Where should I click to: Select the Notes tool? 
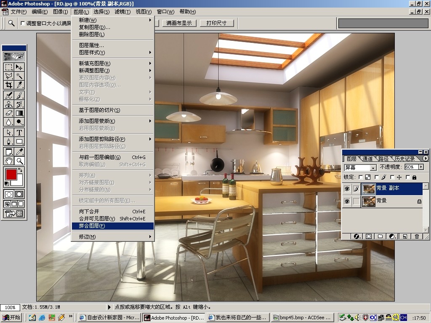point(9,152)
